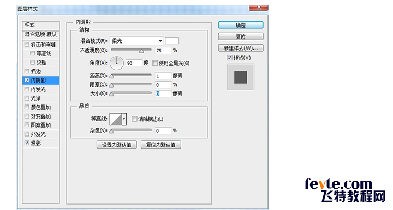Image resolution: width=393 pixels, height=210 pixels.
Task: Click the 阻塞 slider handle
Action: coord(111,85)
